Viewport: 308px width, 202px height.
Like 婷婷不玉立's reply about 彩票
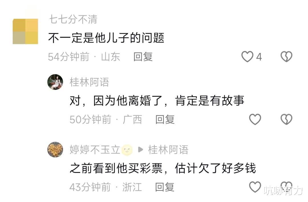(x=255, y=187)
